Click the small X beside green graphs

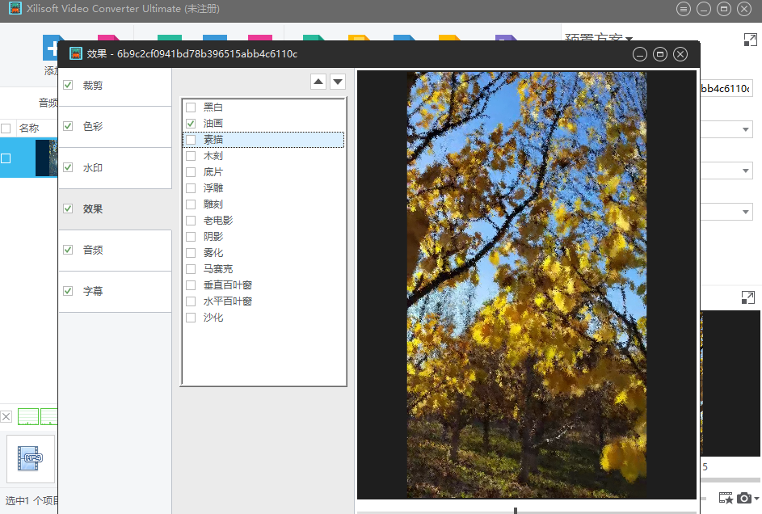6,417
